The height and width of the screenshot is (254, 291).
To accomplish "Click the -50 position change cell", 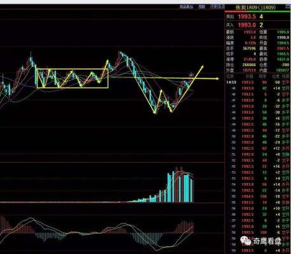I will [x=277, y=82].
